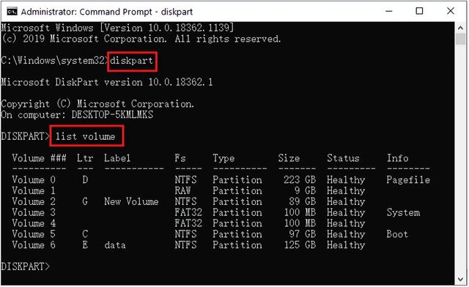Click the New Volume label
Image resolution: width=469 pixels, height=287 pixels.
[131, 201]
